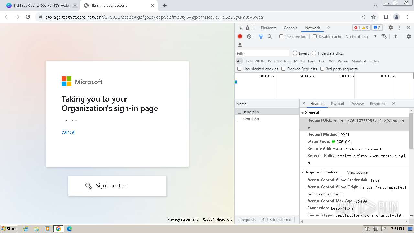Enable Preserve log checkbox
Screen dimensions: 414x233
coord(281,36)
